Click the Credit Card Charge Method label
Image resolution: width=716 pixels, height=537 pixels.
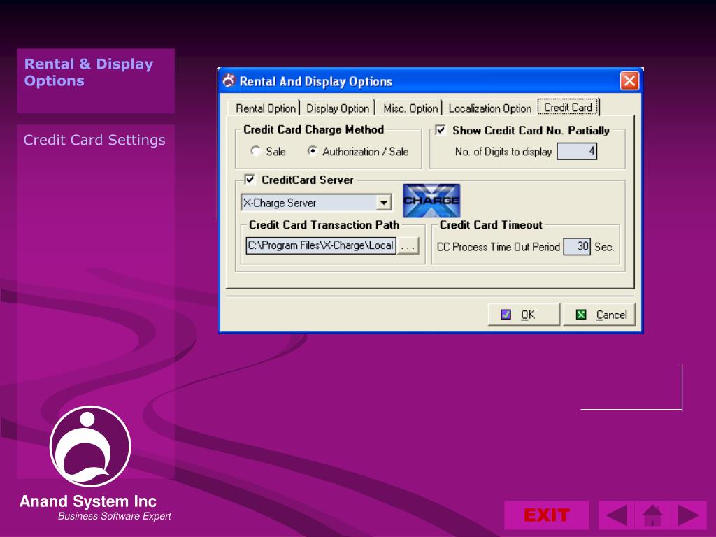tap(313, 129)
